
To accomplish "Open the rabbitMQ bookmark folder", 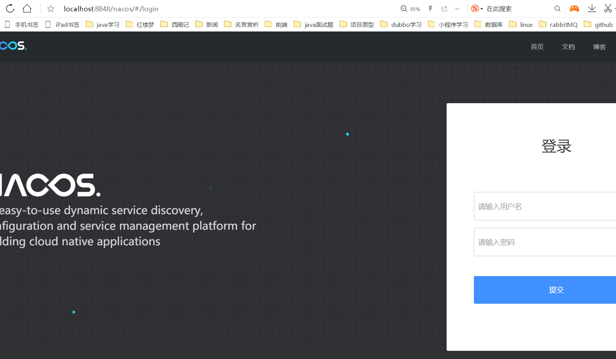I will point(558,25).
